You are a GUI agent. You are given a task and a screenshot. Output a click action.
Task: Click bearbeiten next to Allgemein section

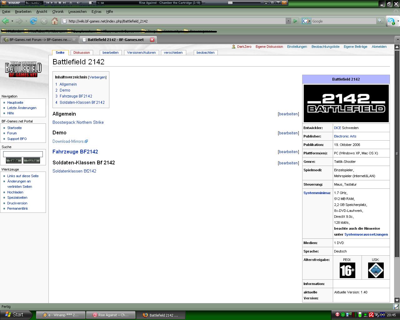click(288, 114)
